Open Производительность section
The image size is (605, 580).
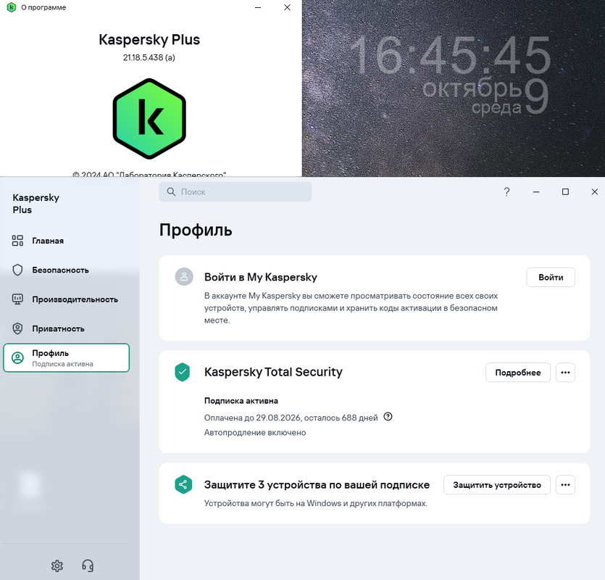[66, 299]
